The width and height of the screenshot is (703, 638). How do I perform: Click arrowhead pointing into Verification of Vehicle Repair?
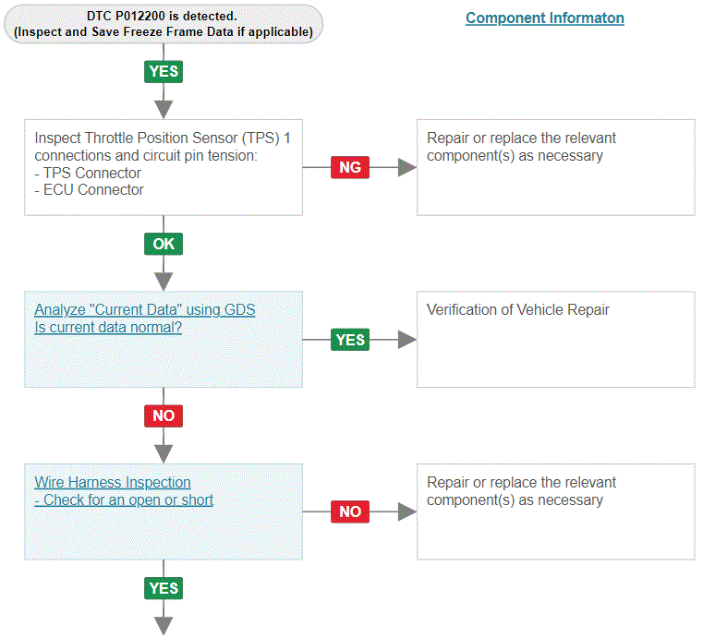point(406,340)
